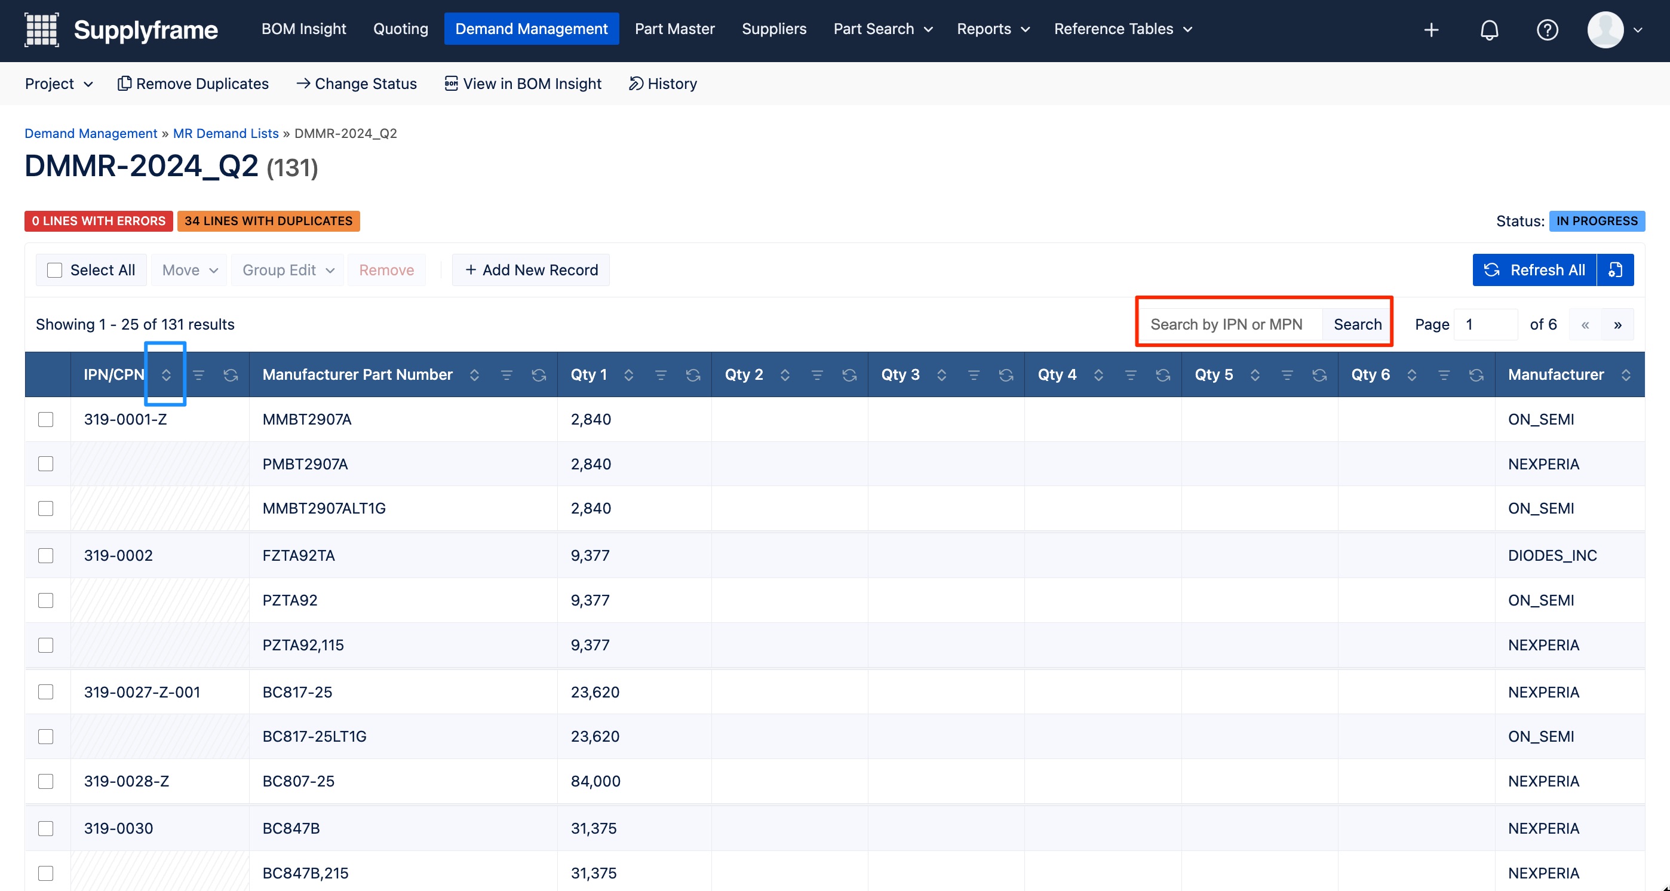Image resolution: width=1670 pixels, height=891 pixels.
Task: Select the PZTA92 ON_SEMI row checkbox
Action: (45, 600)
